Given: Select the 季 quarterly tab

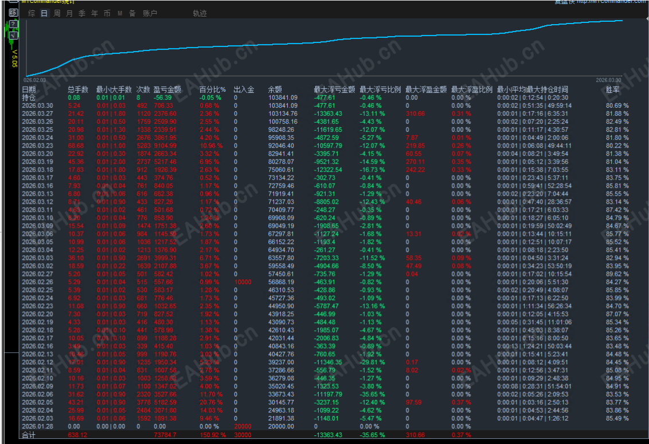Looking at the screenshot, I should click(x=82, y=13).
